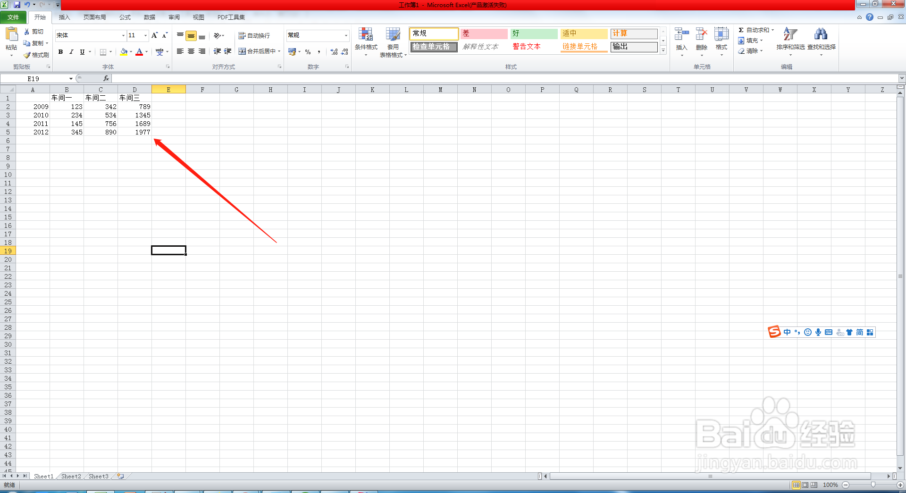Open Font dialog launcher

coord(168,67)
